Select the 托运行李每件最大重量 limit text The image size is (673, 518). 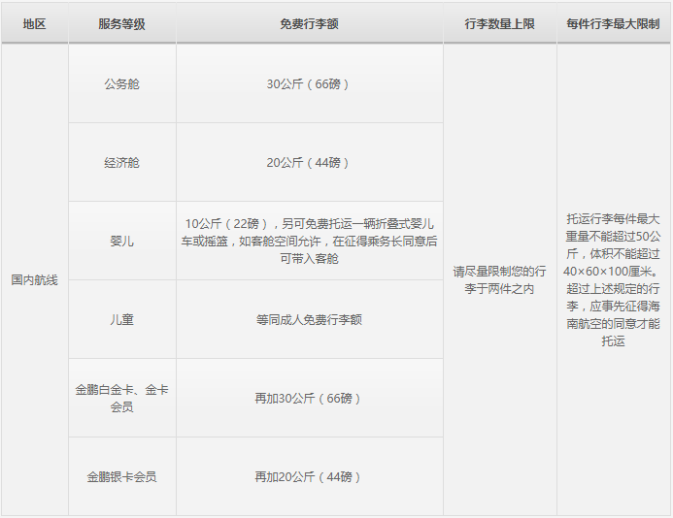(613, 280)
